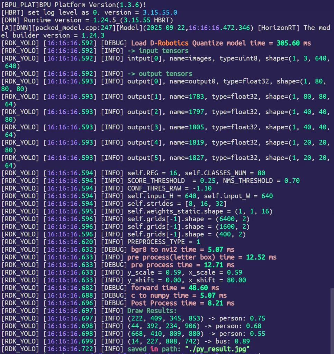Click the model load time 305.60 ms

click(294, 43)
